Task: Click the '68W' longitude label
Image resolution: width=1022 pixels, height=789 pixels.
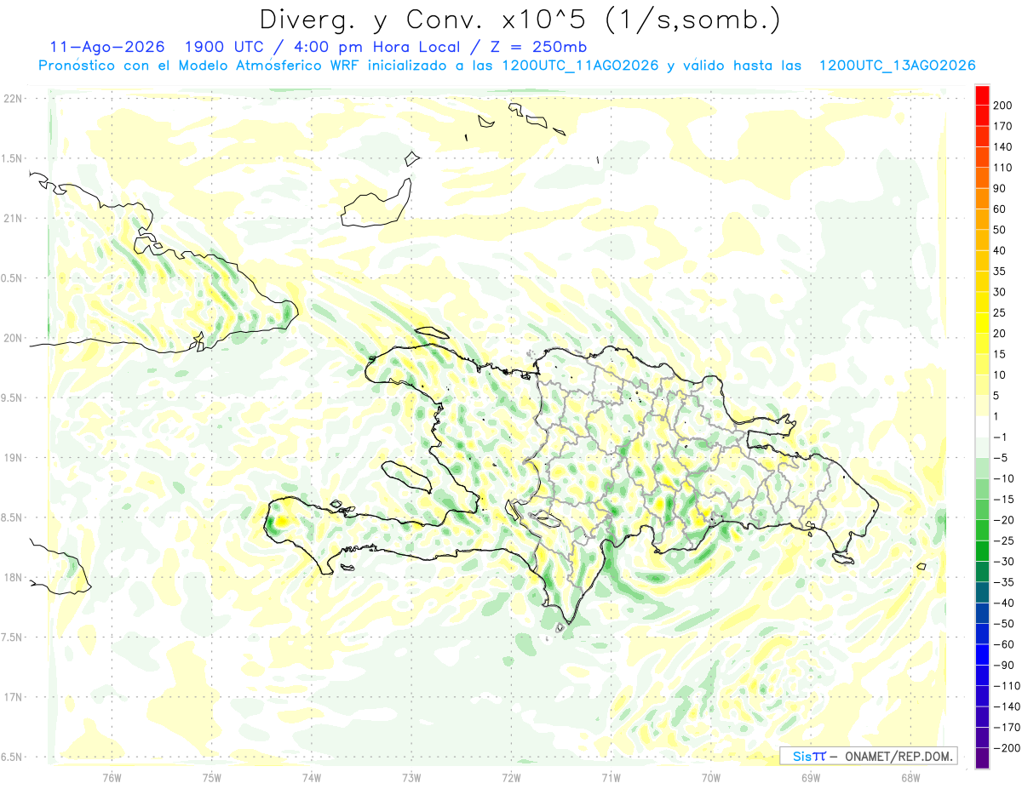Action: coord(910,777)
